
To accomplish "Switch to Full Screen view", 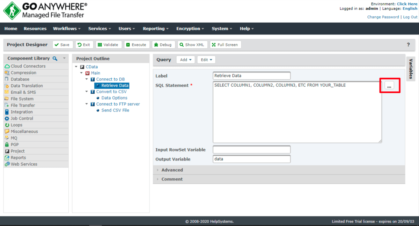I will click(x=226, y=45).
